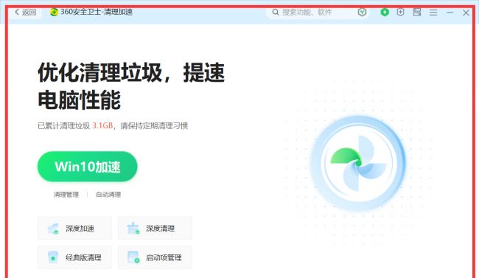This screenshot has width=479, height=278.
Task: Click the startup list icon of 启动项管理
Action: (133, 257)
